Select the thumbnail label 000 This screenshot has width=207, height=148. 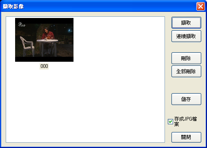(44, 66)
